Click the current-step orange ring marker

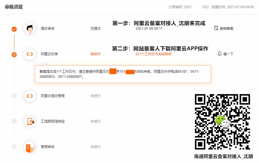point(14,54)
